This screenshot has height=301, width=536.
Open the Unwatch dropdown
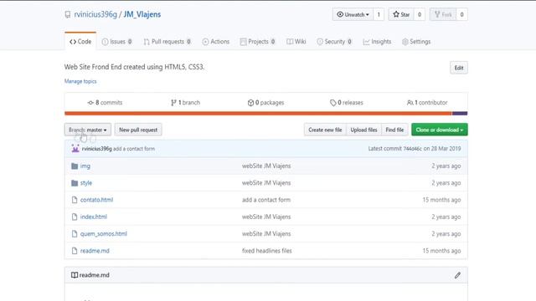[353, 14]
